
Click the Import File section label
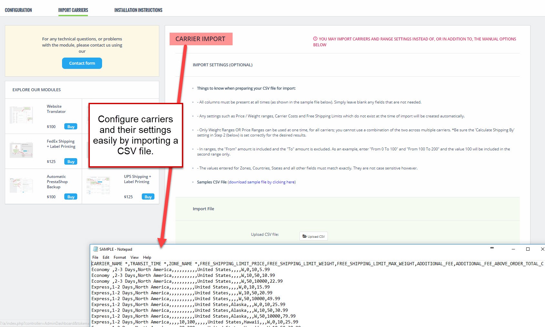pos(204,209)
